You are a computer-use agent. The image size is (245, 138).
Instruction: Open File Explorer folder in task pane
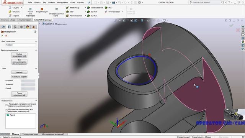pyautogui.click(x=243, y=34)
